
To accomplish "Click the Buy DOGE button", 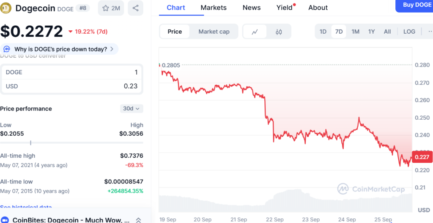I will click(x=417, y=5).
